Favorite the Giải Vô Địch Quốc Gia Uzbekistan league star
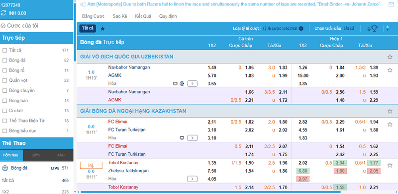 tap(390, 57)
